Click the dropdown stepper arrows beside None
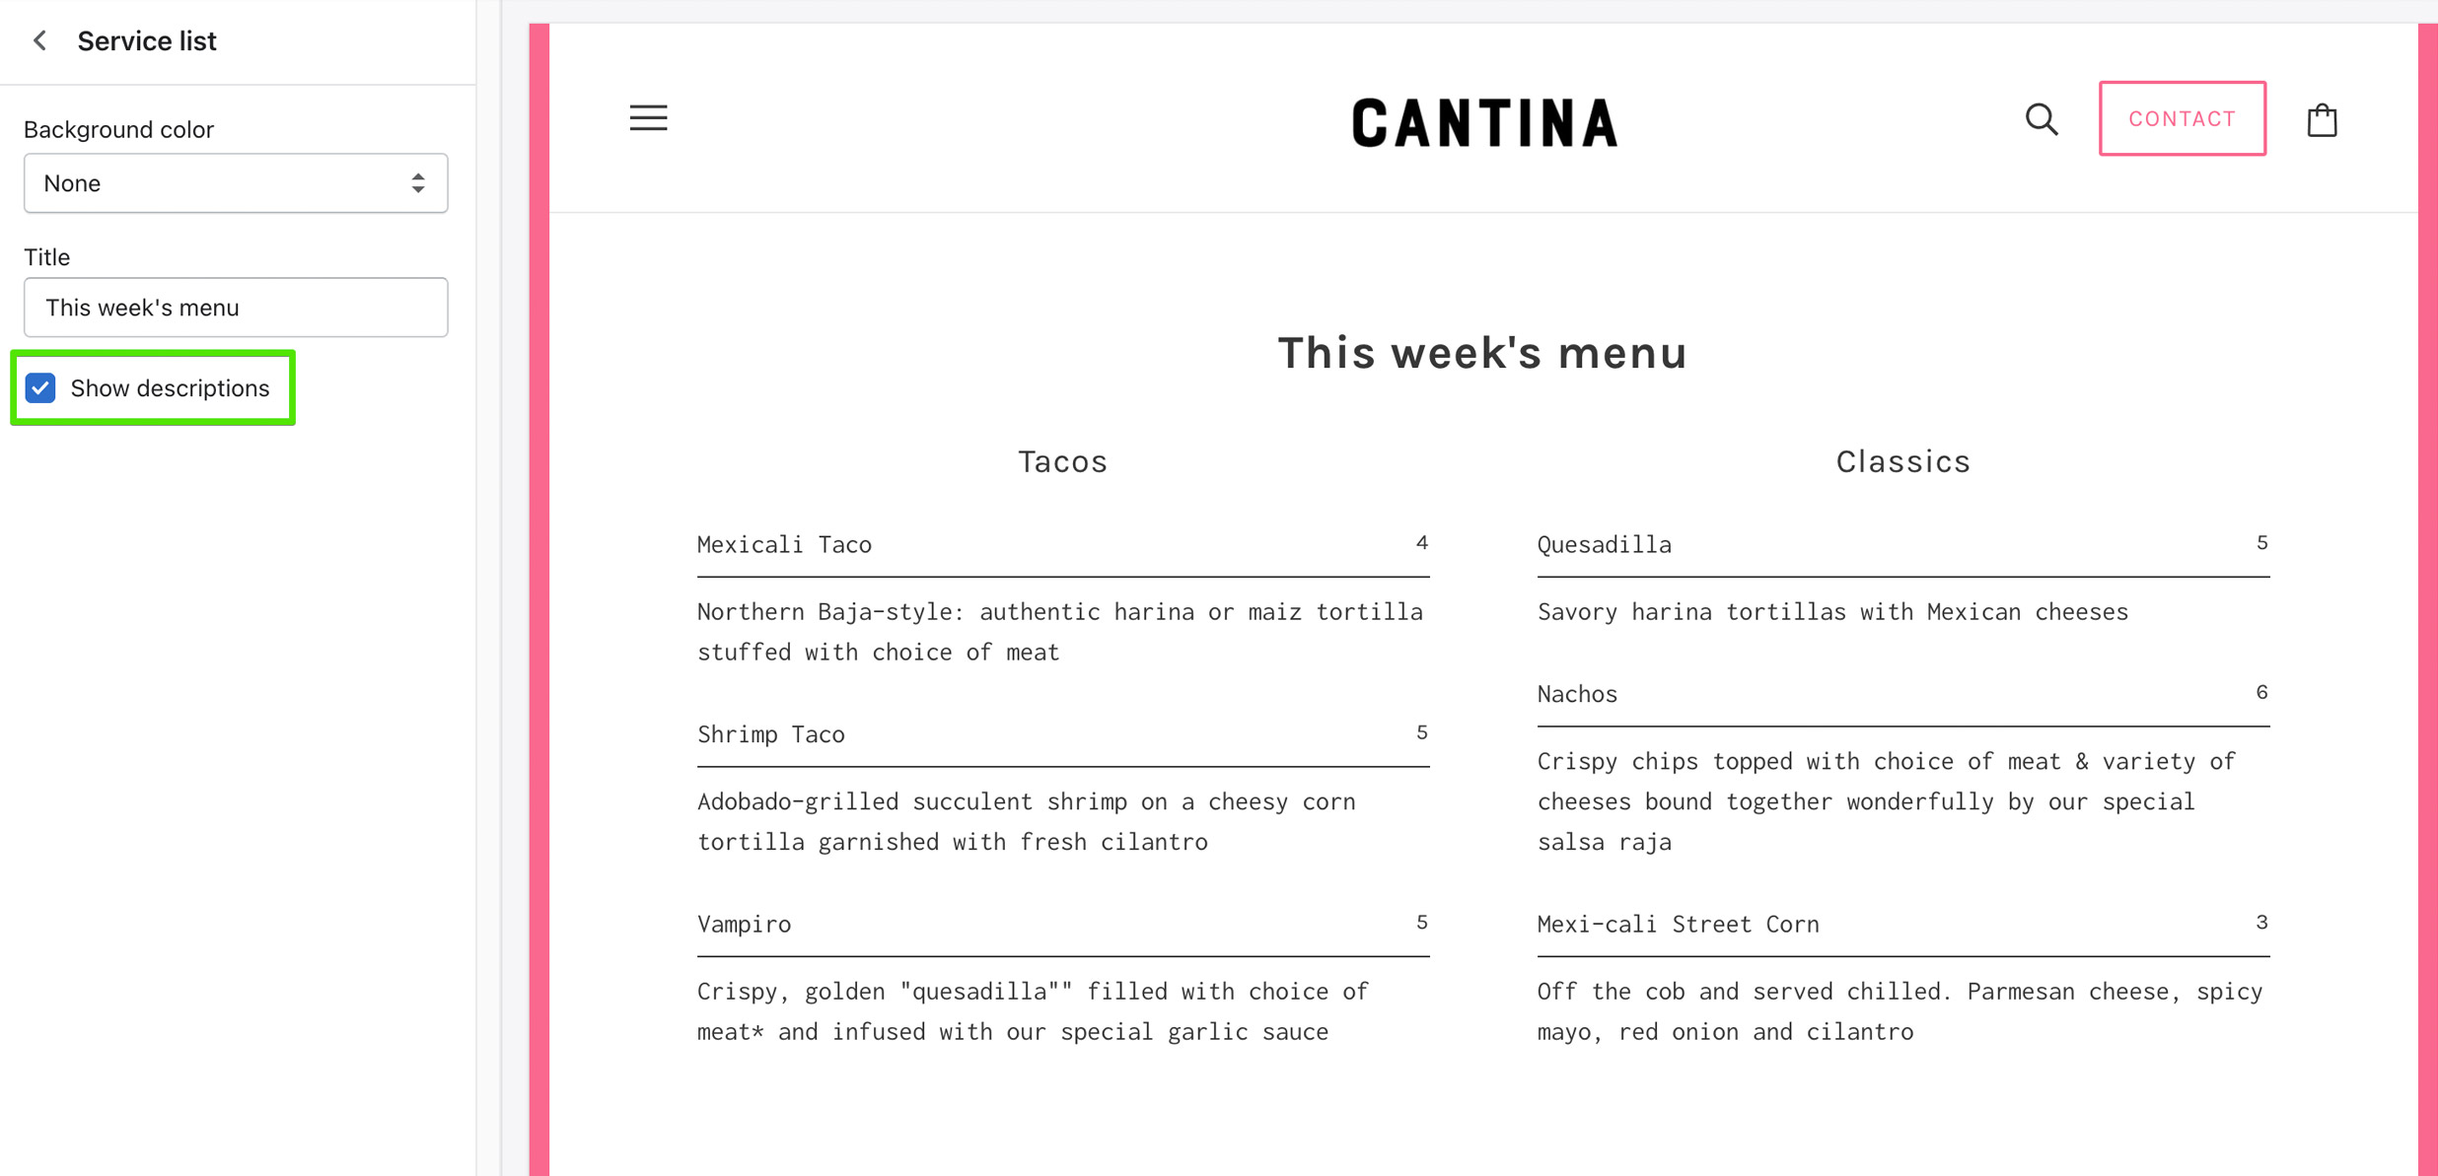This screenshot has width=2438, height=1176. (x=416, y=182)
